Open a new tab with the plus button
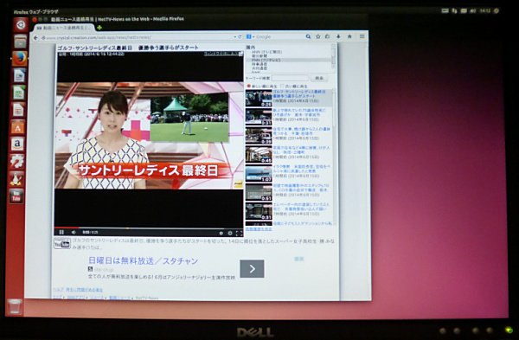 coord(99,28)
